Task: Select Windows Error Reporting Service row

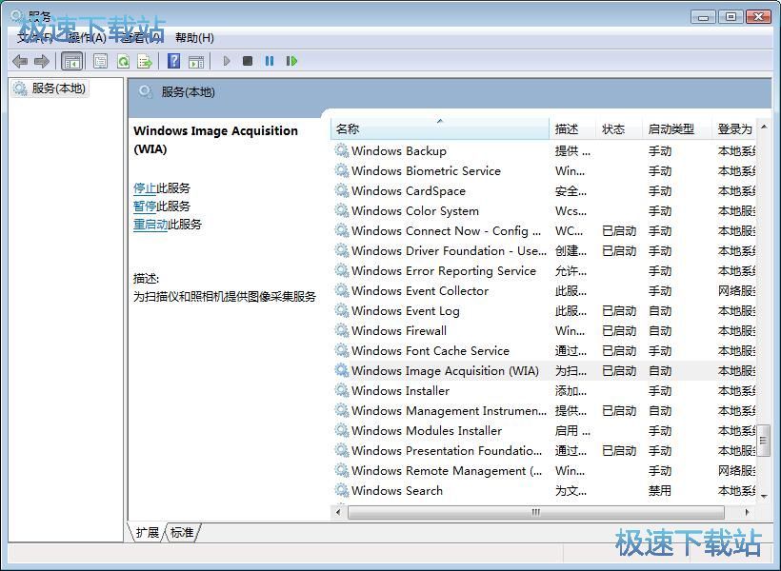Action: [x=544, y=271]
